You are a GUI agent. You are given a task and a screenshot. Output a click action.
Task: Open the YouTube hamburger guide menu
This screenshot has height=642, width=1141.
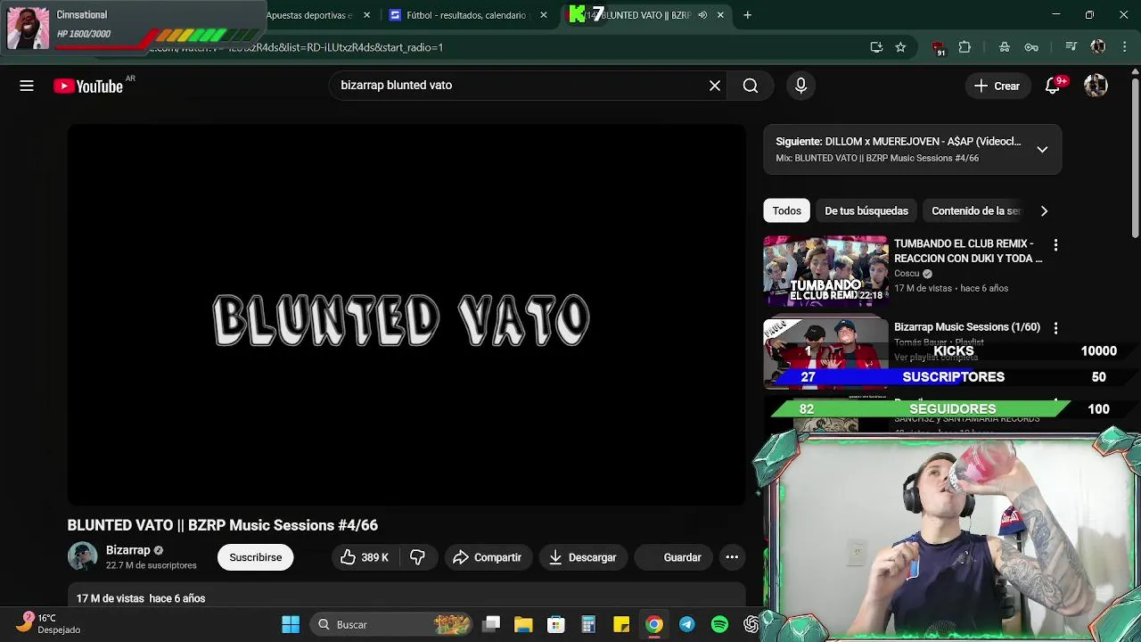pyautogui.click(x=27, y=86)
